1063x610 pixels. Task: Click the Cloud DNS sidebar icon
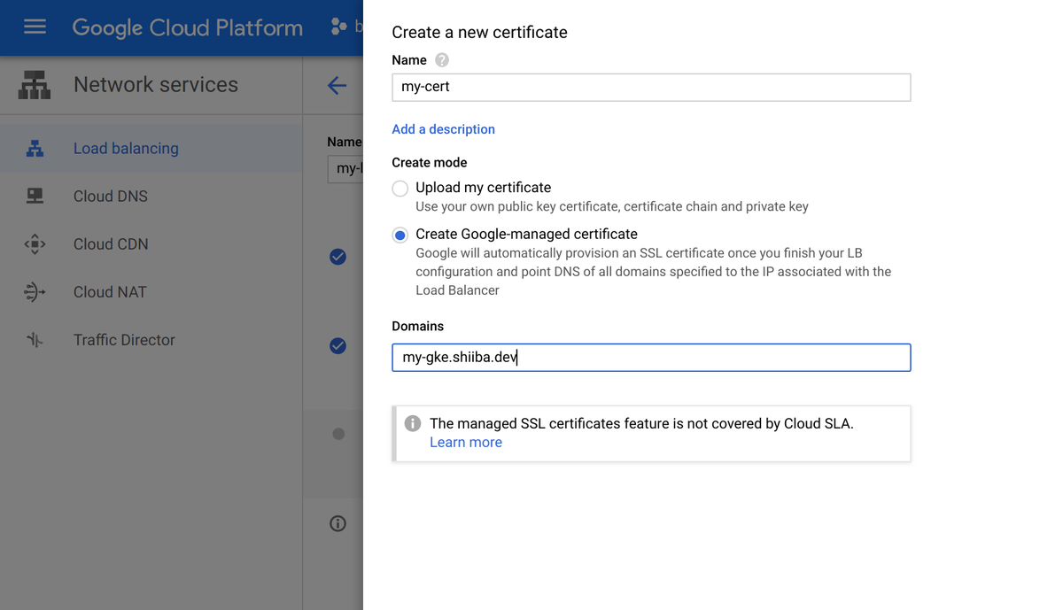[35, 197]
